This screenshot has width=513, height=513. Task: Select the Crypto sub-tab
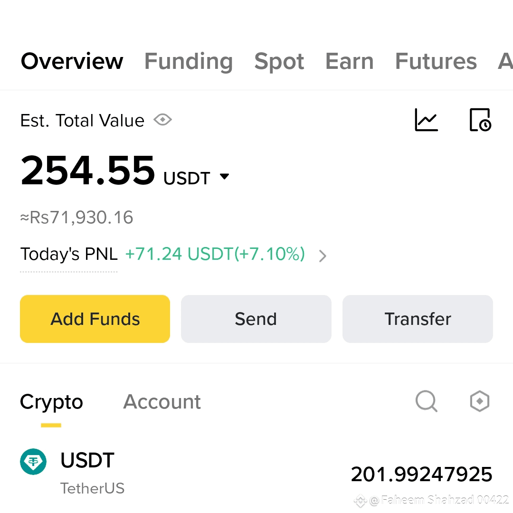pyautogui.click(x=51, y=402)
